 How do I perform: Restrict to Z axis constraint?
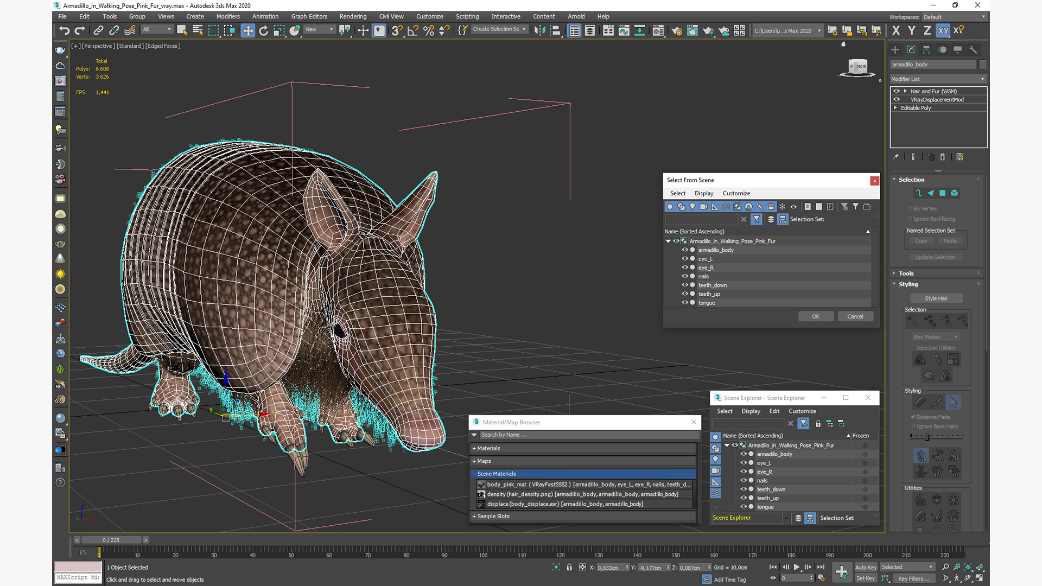coord(927,30)
